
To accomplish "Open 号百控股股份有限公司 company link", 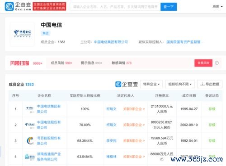I will pos(49,141).
